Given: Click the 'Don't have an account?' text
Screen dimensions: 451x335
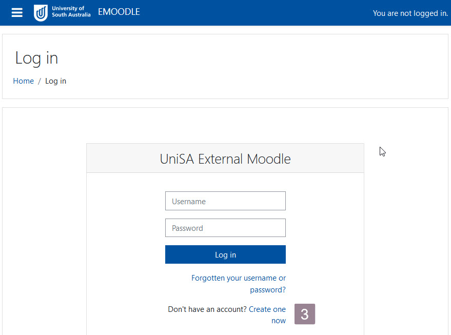Looking at the screenshot, I should tap(206, 309).
